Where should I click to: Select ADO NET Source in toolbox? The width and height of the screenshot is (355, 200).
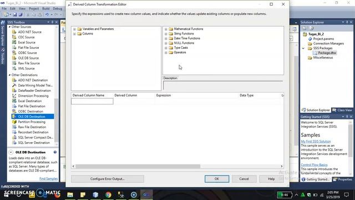pos(29,32)
